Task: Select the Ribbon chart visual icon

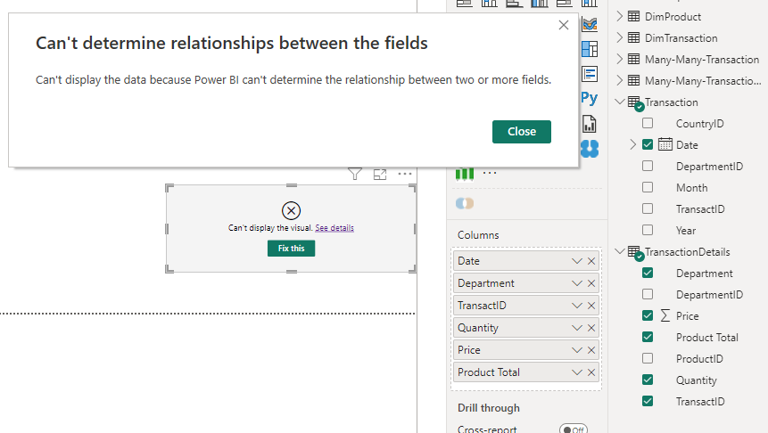Action: (x=590, y=23)
